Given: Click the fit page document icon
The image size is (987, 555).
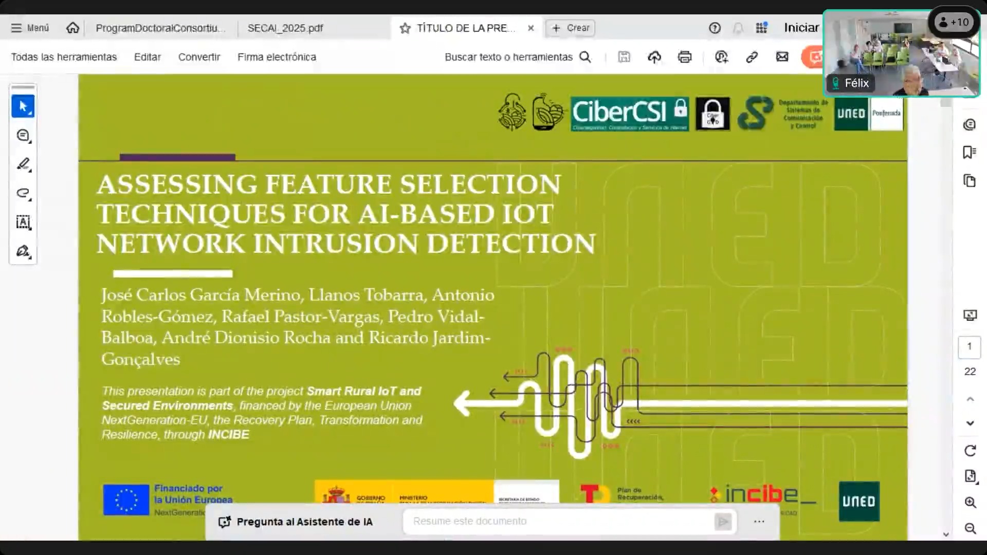Looking at the screenshot, I should tap(970, 476).
